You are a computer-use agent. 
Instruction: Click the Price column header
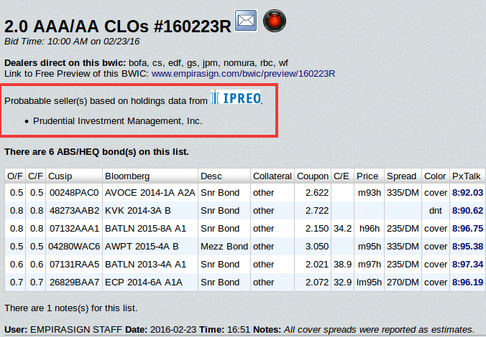click(x=369, y=176)
